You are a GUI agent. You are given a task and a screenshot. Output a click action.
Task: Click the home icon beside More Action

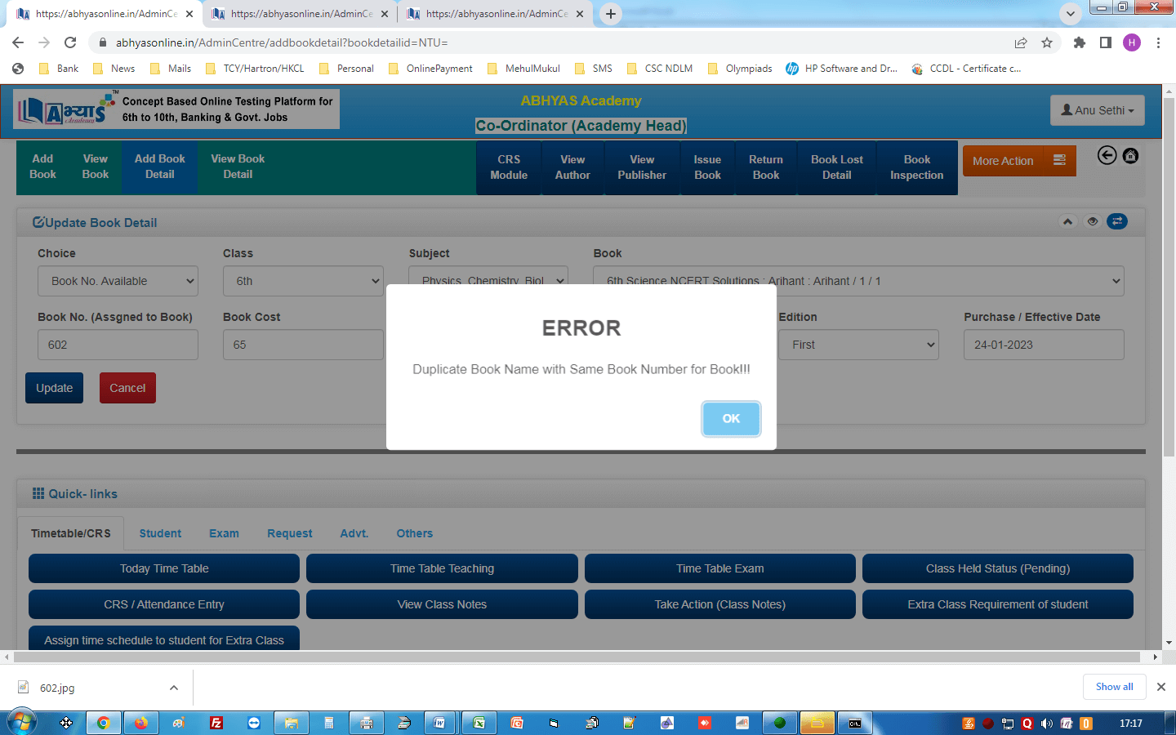(x=1130, y=155)
